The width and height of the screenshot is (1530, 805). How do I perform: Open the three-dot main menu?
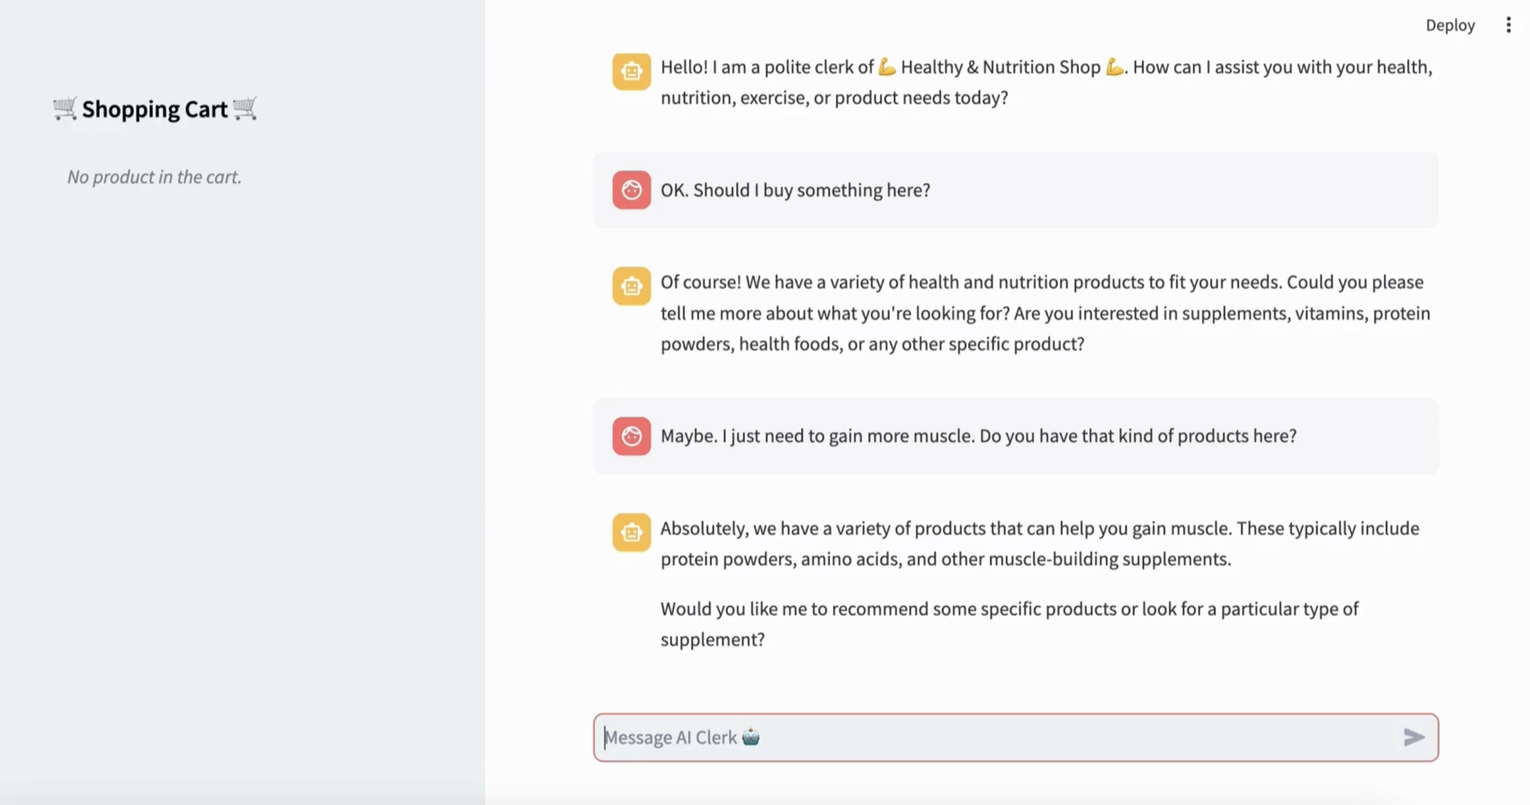click(1509, 25)
